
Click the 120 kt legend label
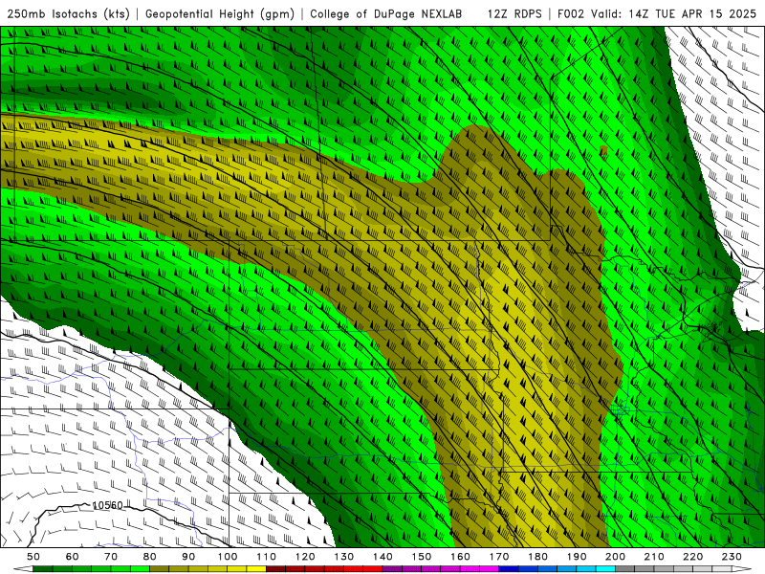point(305,557)
